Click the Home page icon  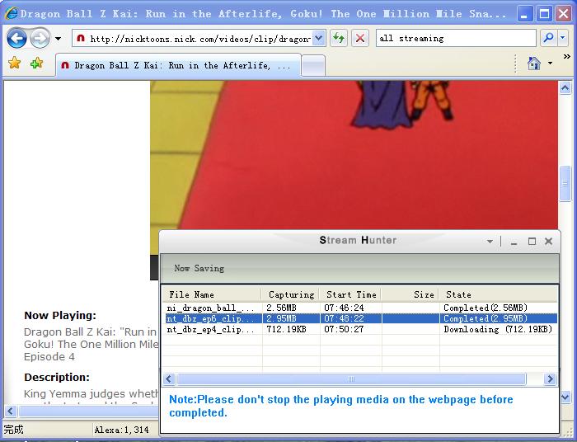click(534, 63)
